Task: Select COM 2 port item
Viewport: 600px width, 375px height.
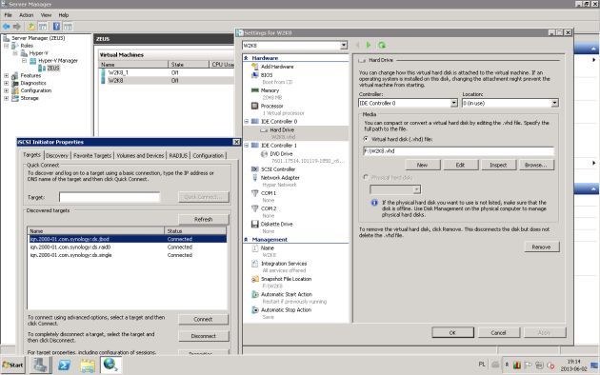Action: pyautogui.click(x=269, y=208)
